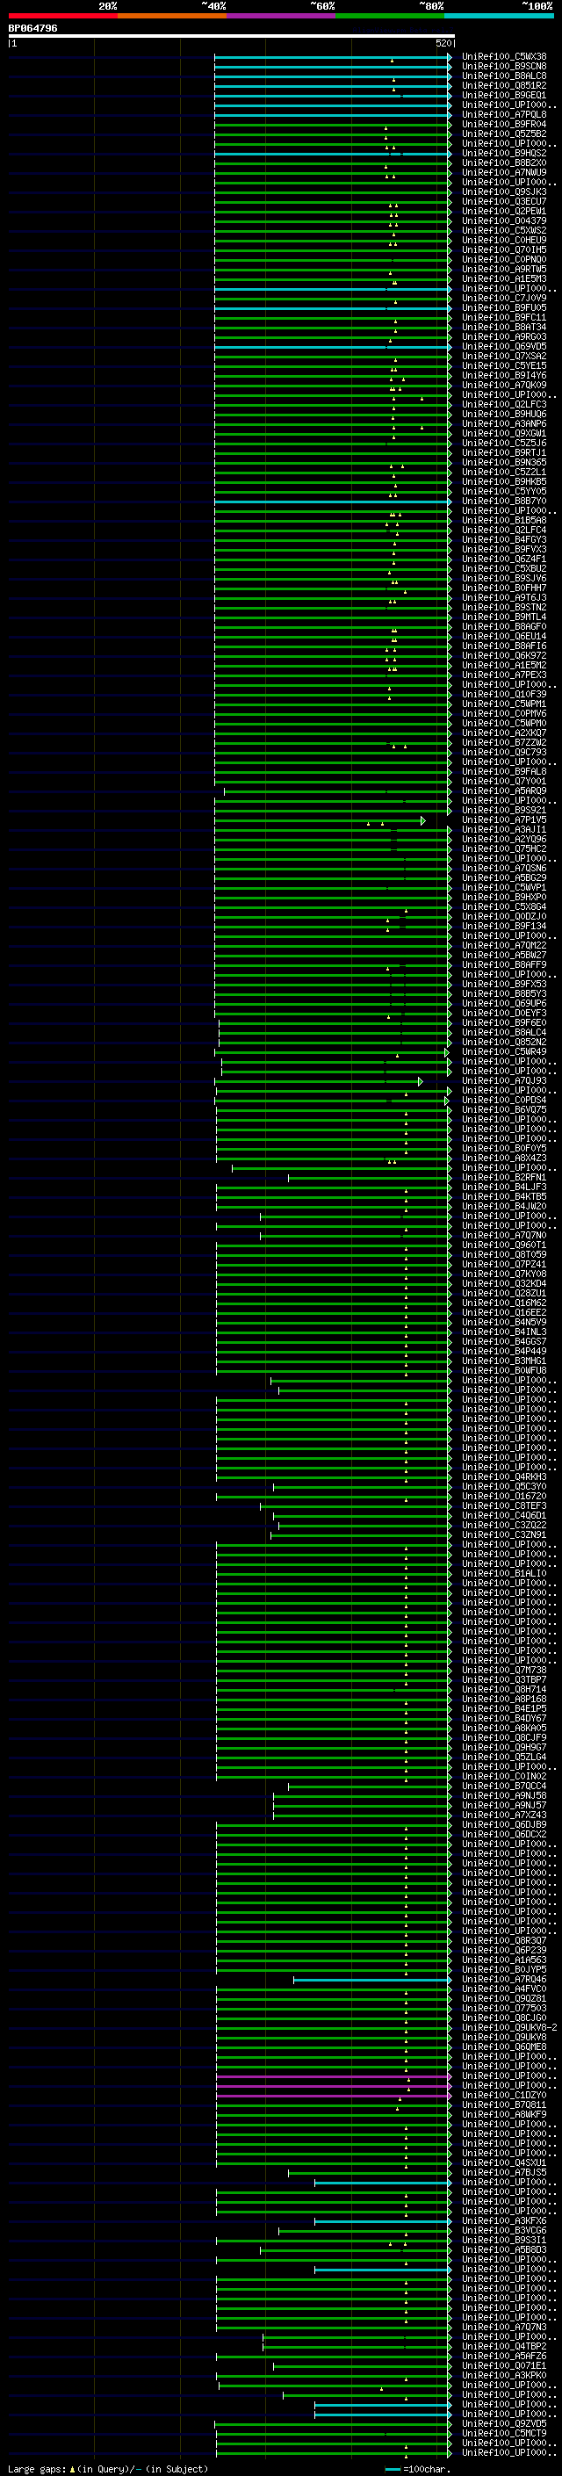This screenshot has width=562, height=2476.
Task: Select the UniRef100_B8BZX0 label
Action: point(504,163)
